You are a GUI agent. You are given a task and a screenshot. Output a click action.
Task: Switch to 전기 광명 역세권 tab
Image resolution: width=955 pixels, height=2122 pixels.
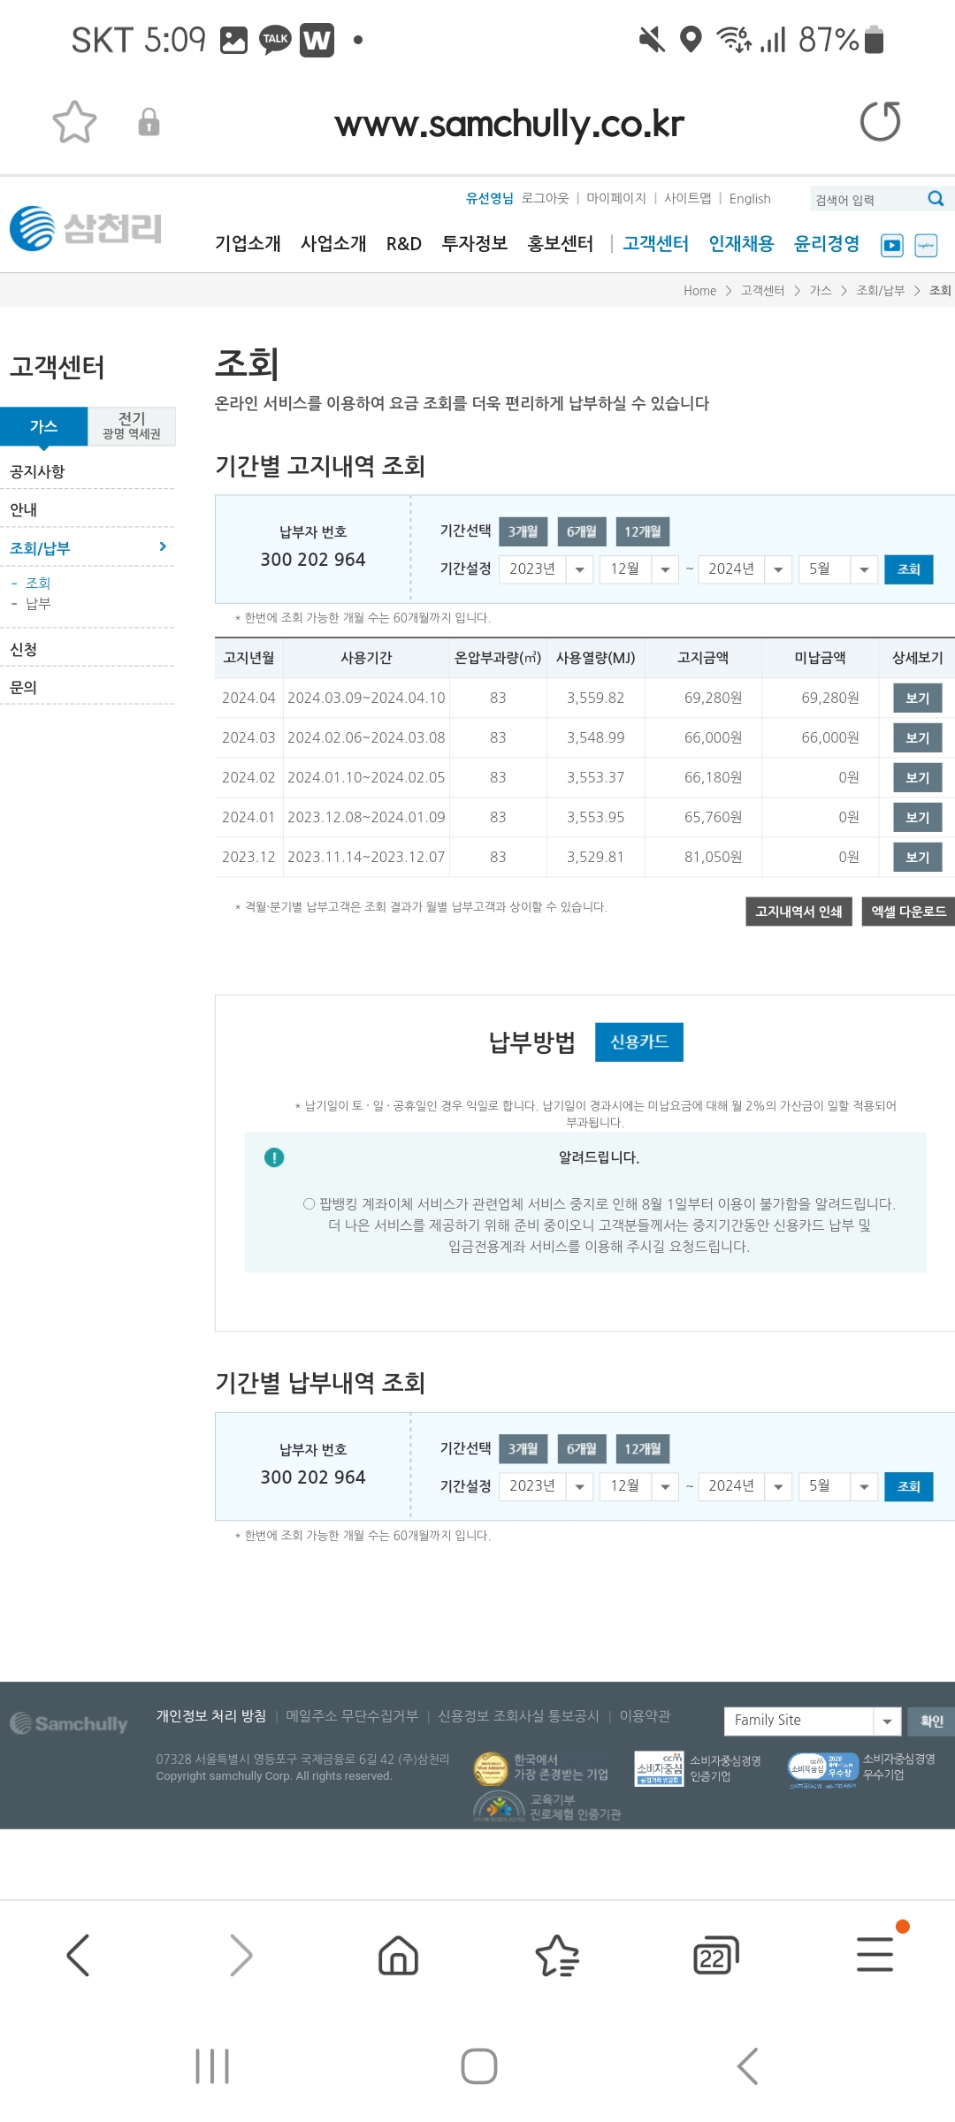pos(132,425)
